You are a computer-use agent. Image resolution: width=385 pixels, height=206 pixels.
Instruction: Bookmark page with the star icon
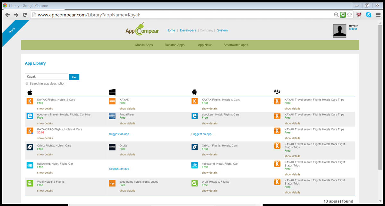tap(350, 15)
